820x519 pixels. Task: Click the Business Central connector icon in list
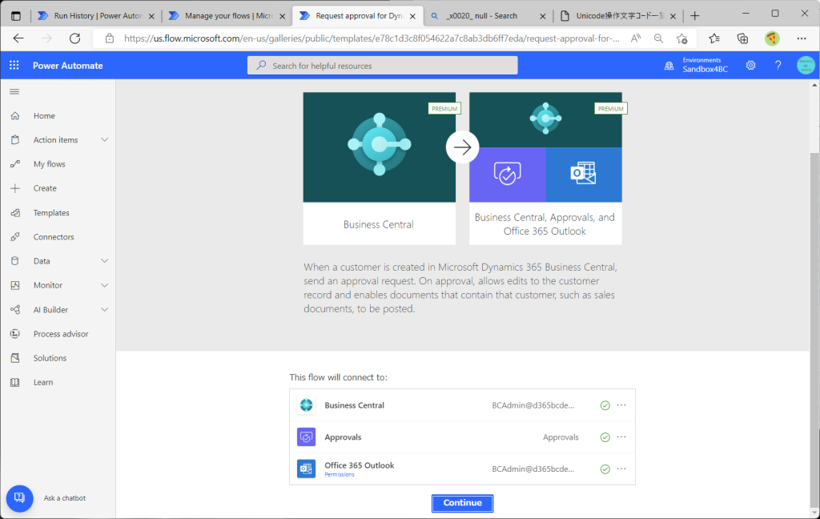tap(307, 405)
